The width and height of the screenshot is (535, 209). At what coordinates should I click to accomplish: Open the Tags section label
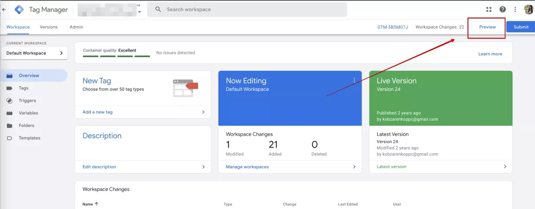[23, 88]
